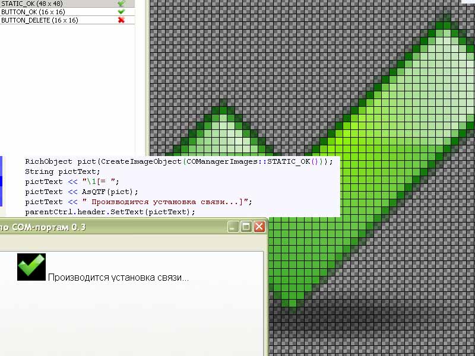Click the empty area below the image list

(x=65, y=89)
